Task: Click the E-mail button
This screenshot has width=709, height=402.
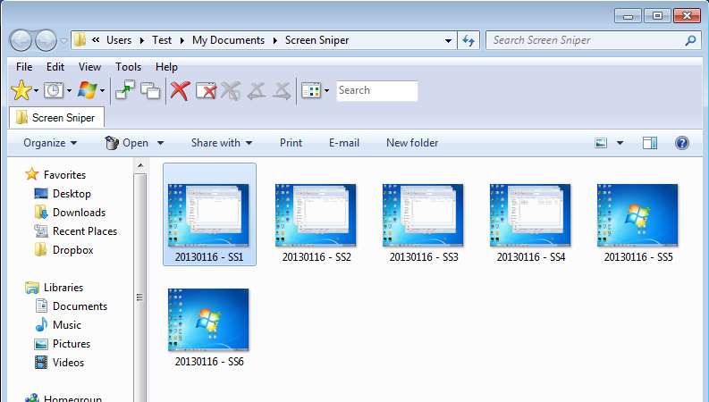Action: [x=344, y=143]
